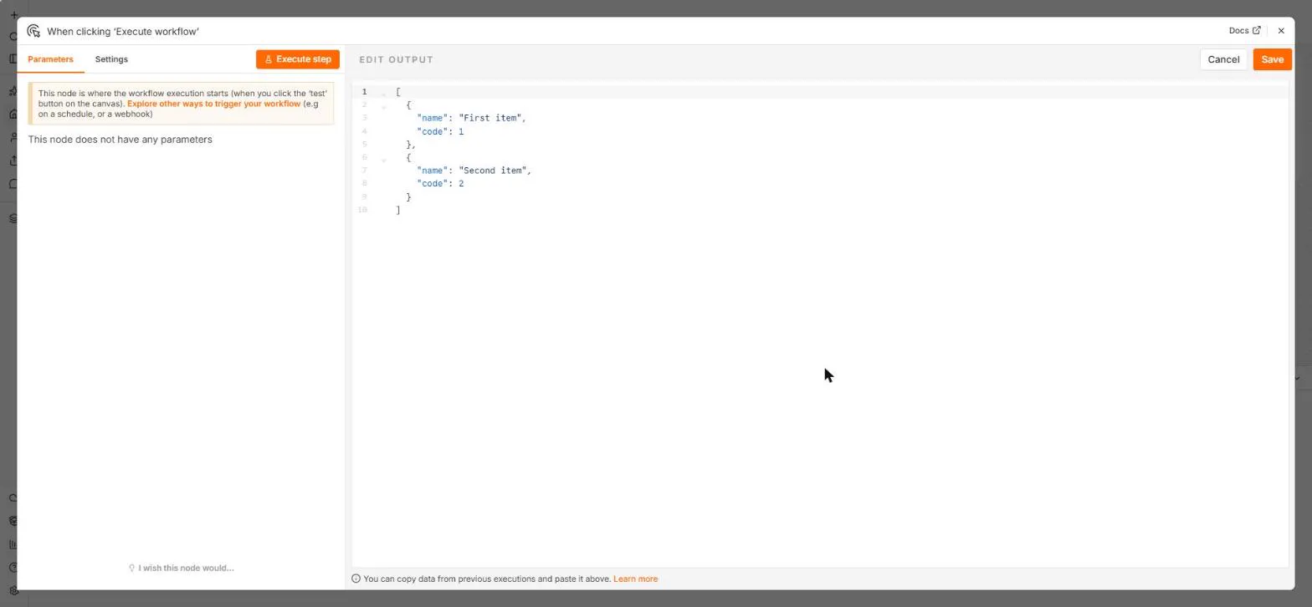Close the node details panel
Screen dimensions: 1312x607
(x=1281, y=31)
